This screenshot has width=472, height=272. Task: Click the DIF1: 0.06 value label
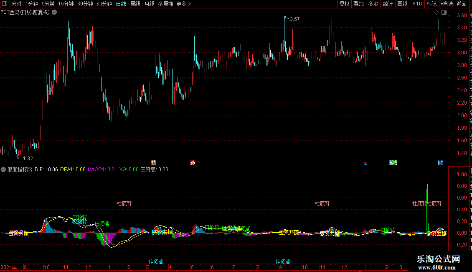46,169
